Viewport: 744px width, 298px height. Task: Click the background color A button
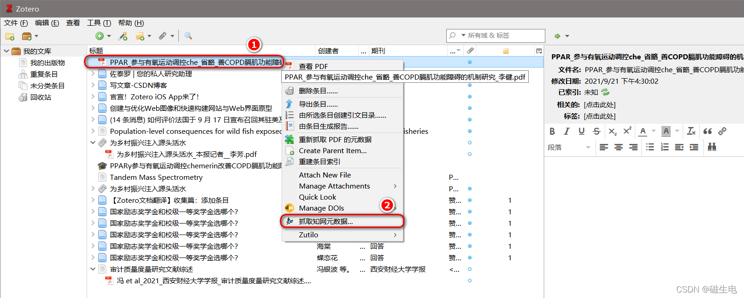coord(666,132)
